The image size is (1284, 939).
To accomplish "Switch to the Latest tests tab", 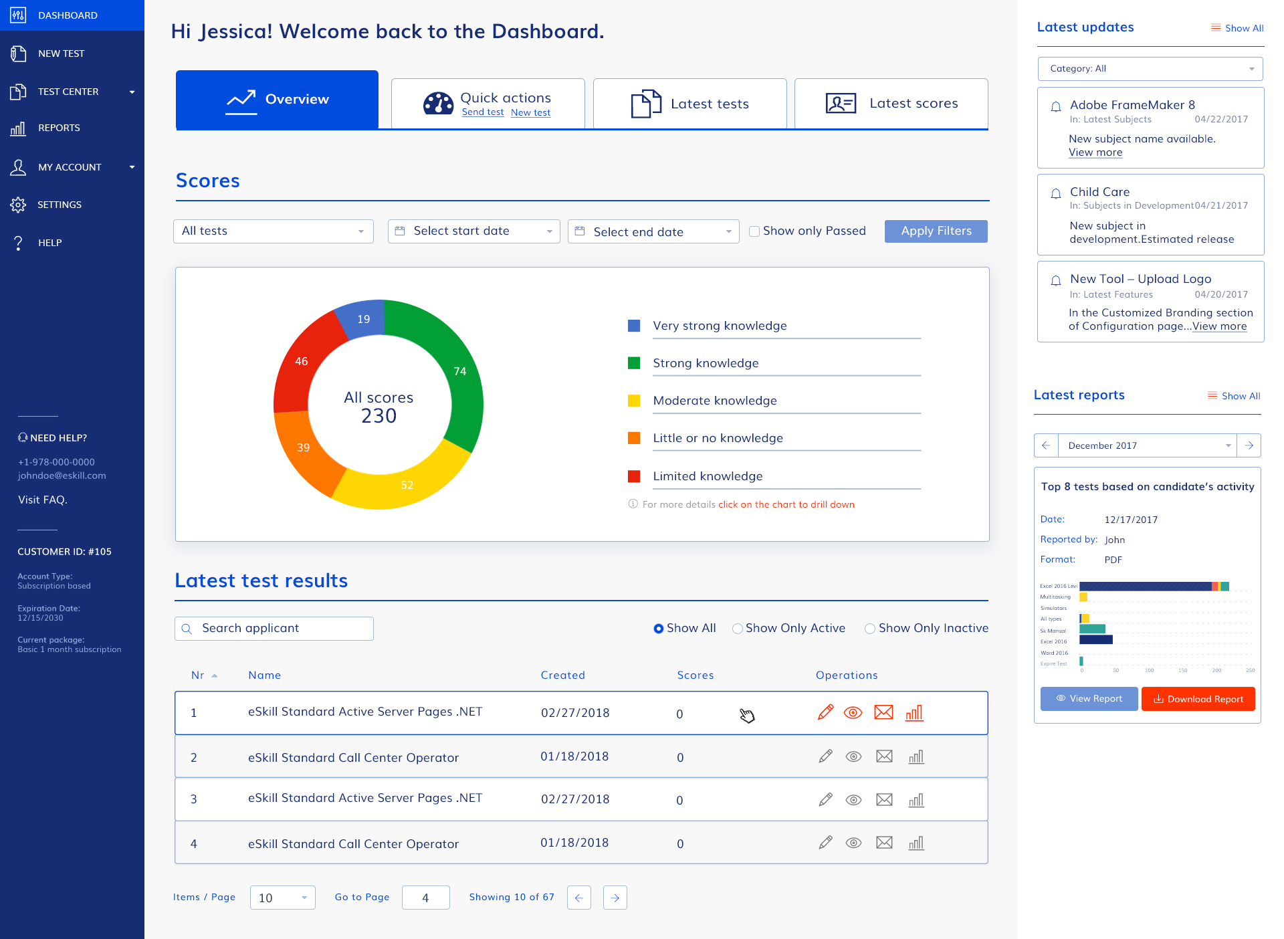I will click(689, 104).
